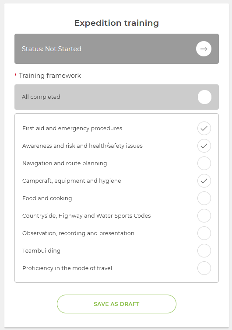Viewport: 232px width, 330px height.
Task: Uncheck Campcraft, equipment and hygiene
Action: pos(204,181)
